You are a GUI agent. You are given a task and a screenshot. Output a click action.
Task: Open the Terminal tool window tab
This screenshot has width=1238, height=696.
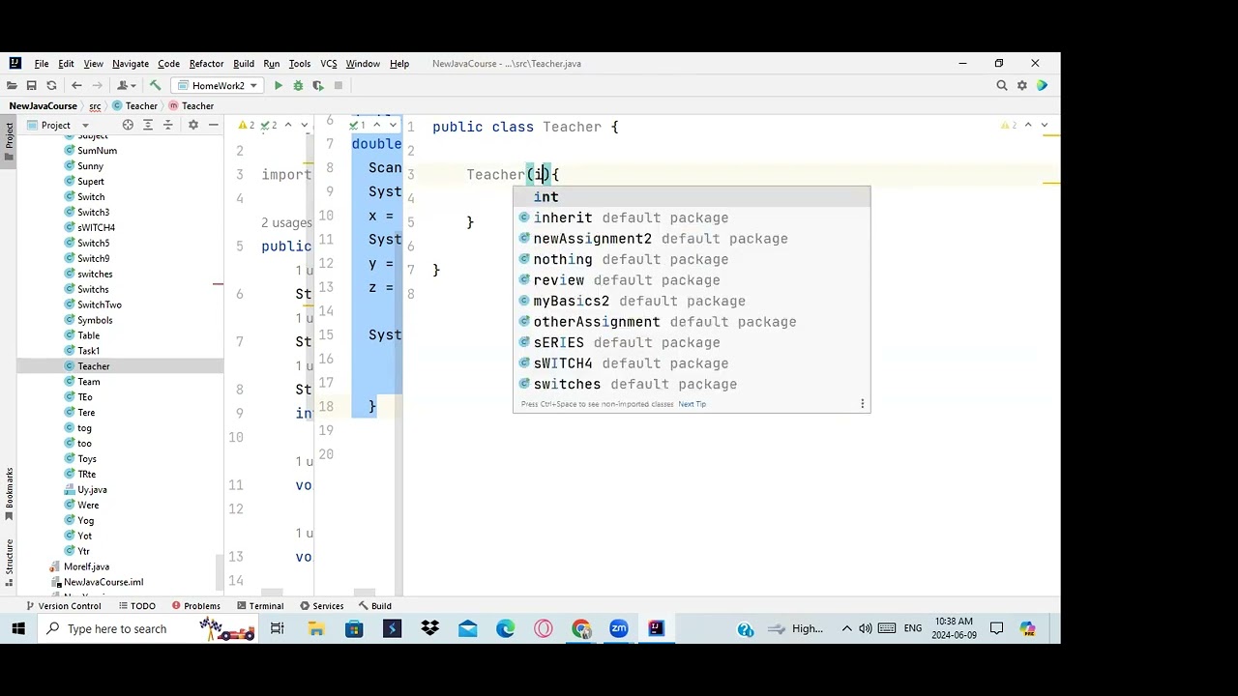(259, 606)
